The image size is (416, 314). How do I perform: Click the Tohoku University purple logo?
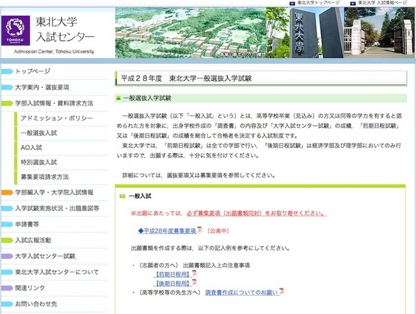point(16,31)
